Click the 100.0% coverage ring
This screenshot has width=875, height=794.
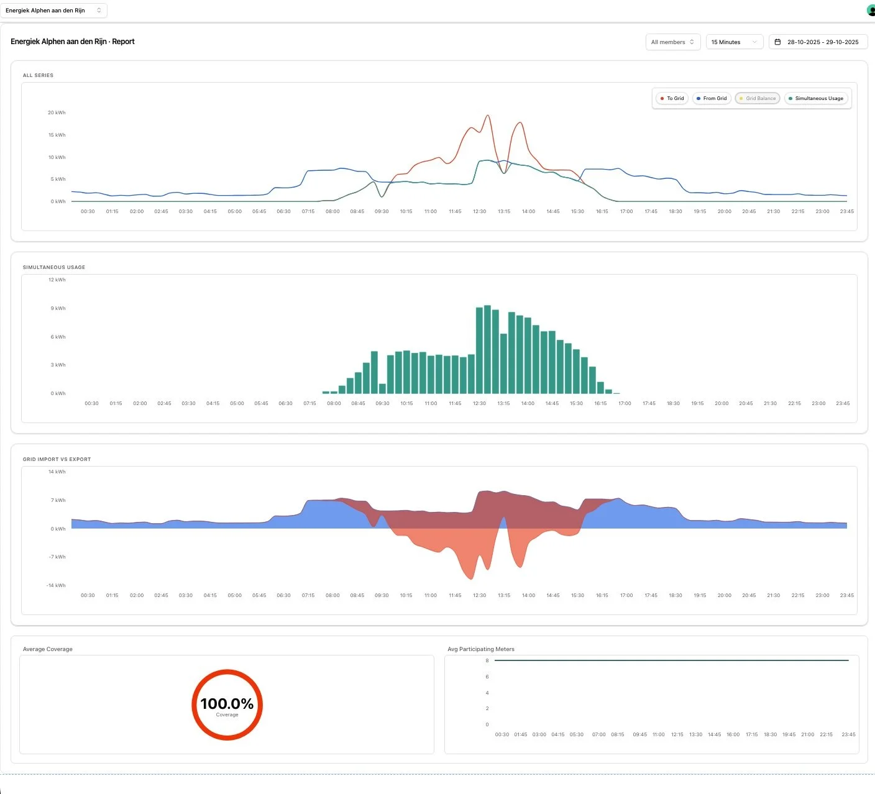227,705
